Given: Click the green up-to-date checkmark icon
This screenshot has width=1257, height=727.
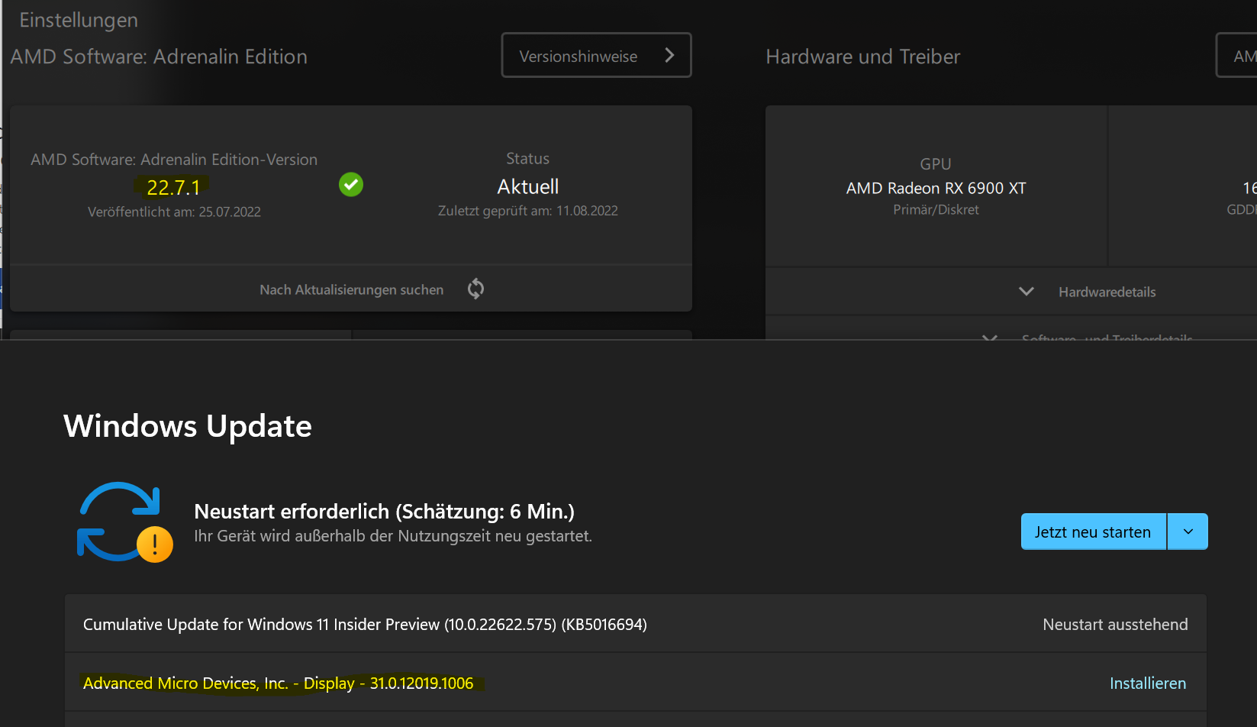Looking at the screenshot, I should point(351,184).
